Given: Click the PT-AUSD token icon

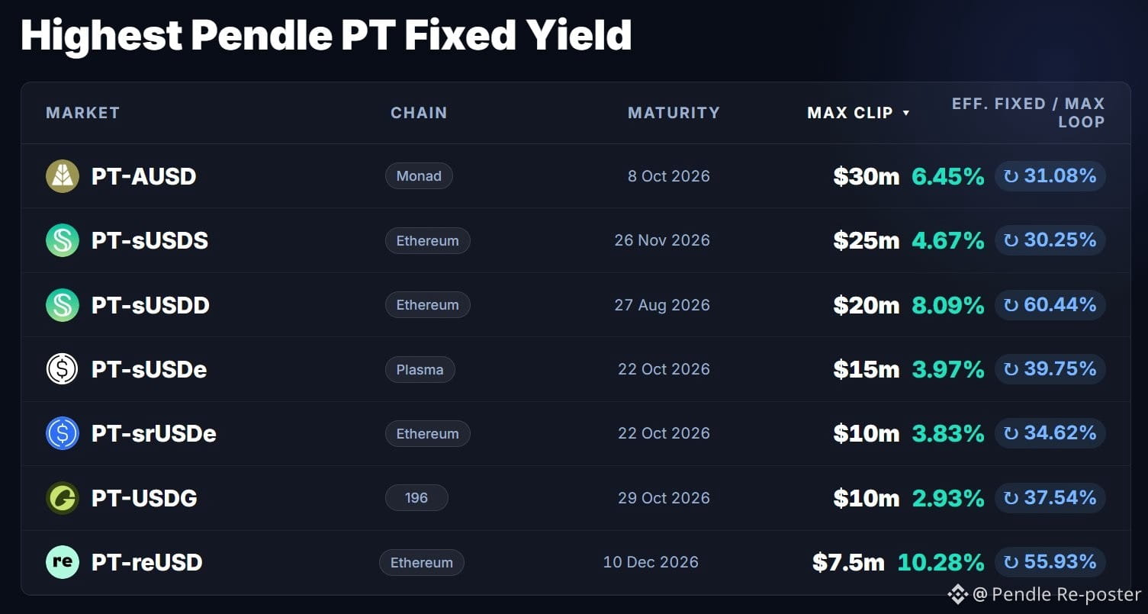Looking at the screenshot, I should click(63, 176).
